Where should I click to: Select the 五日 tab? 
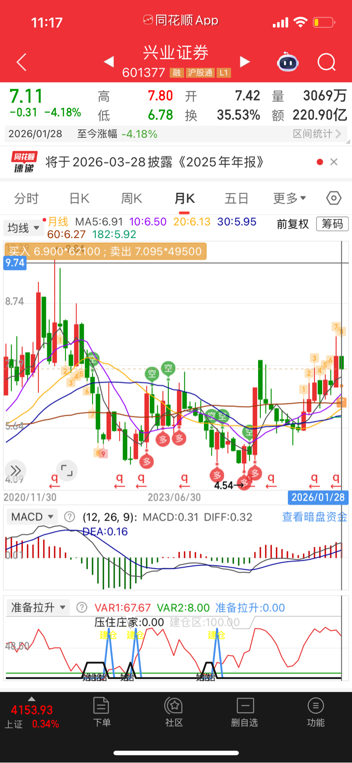point(236,199)
